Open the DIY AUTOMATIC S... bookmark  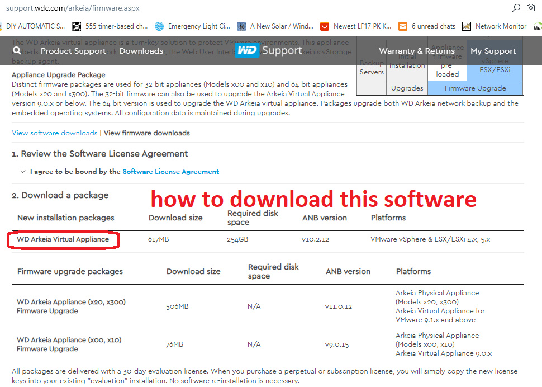click(x=33, y=26)
